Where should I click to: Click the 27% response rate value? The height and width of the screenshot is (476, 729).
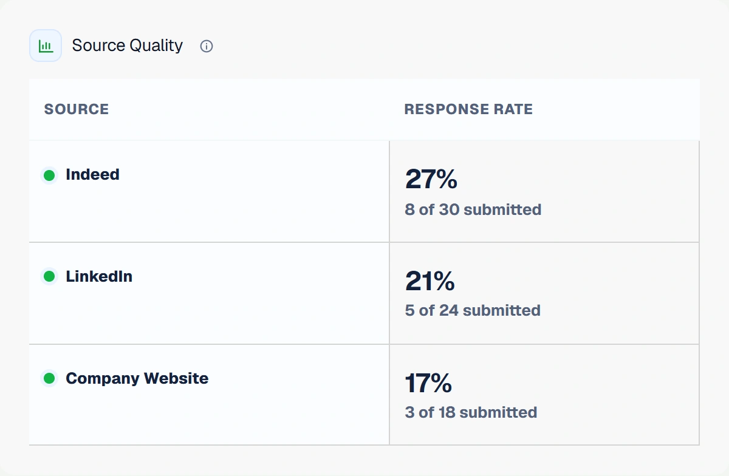click(431, 179)
